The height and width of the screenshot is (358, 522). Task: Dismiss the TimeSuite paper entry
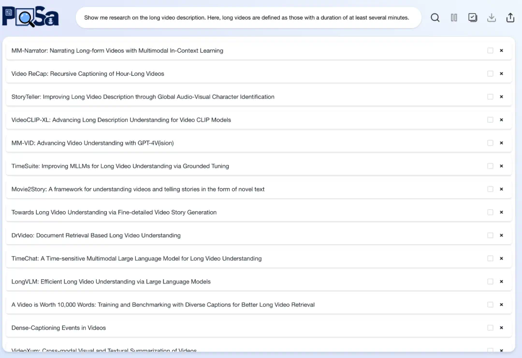pos(501,166)
